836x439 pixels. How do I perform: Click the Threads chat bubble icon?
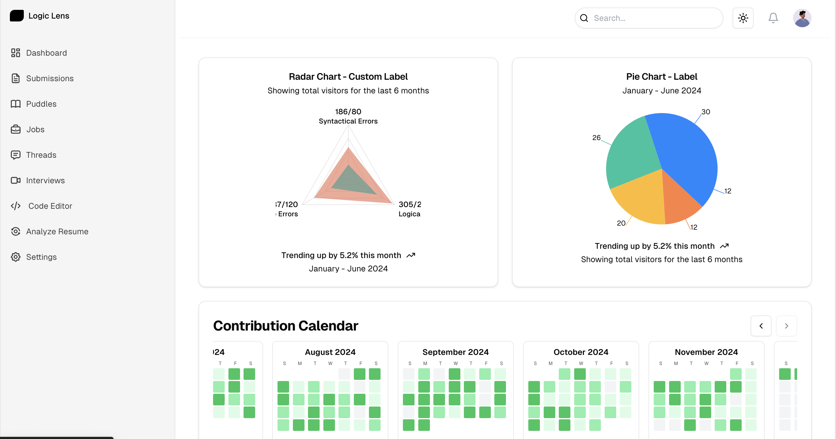(x=16, y=155)
